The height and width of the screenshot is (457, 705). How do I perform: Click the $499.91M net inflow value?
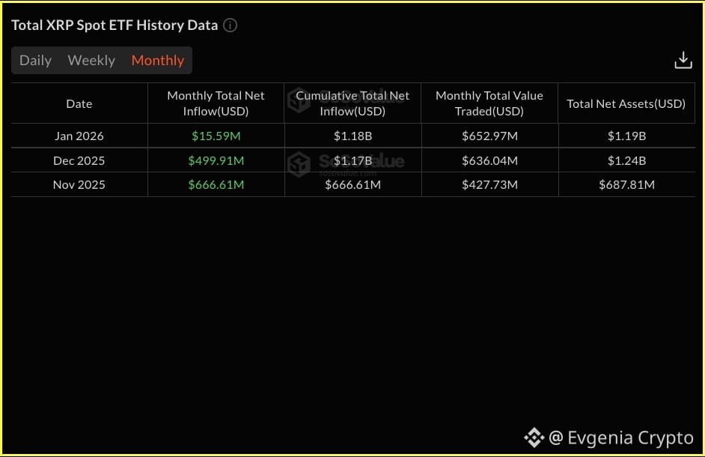(x=216, y=161)
